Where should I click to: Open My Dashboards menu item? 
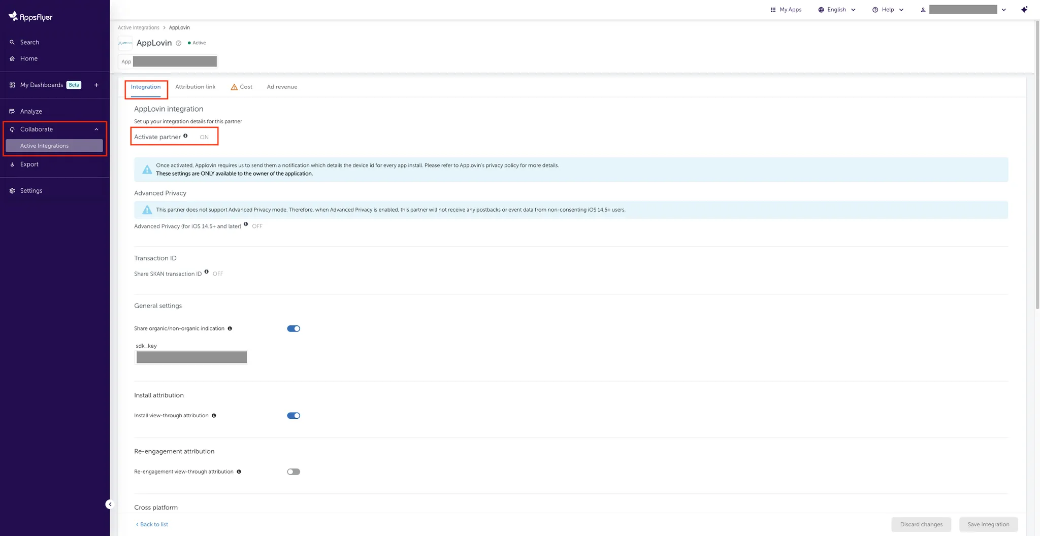[x=42, y=85]
